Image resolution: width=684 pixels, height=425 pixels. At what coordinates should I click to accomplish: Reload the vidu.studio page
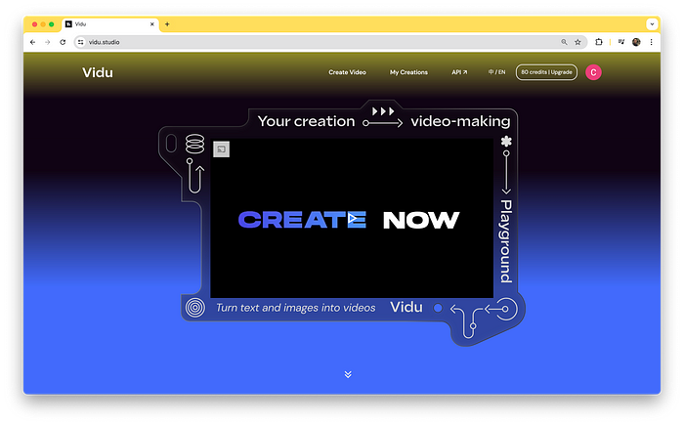(x=63, y=42)
